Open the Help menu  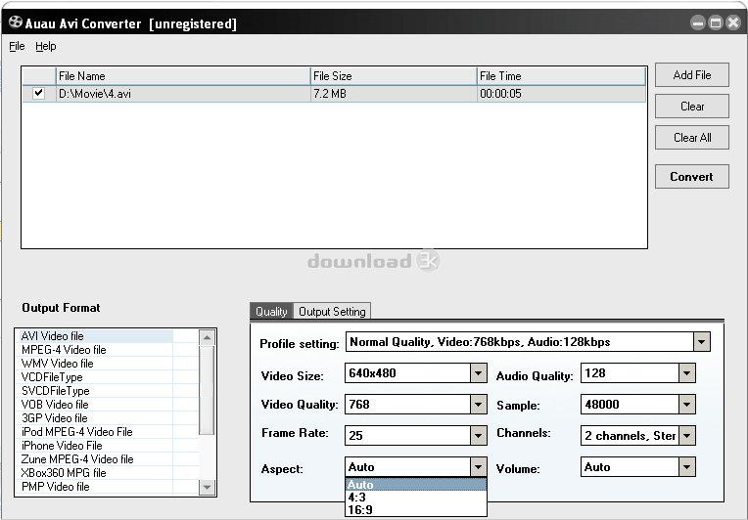click(46, 46)
